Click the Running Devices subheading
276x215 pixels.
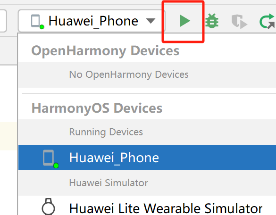click(106, 132)
